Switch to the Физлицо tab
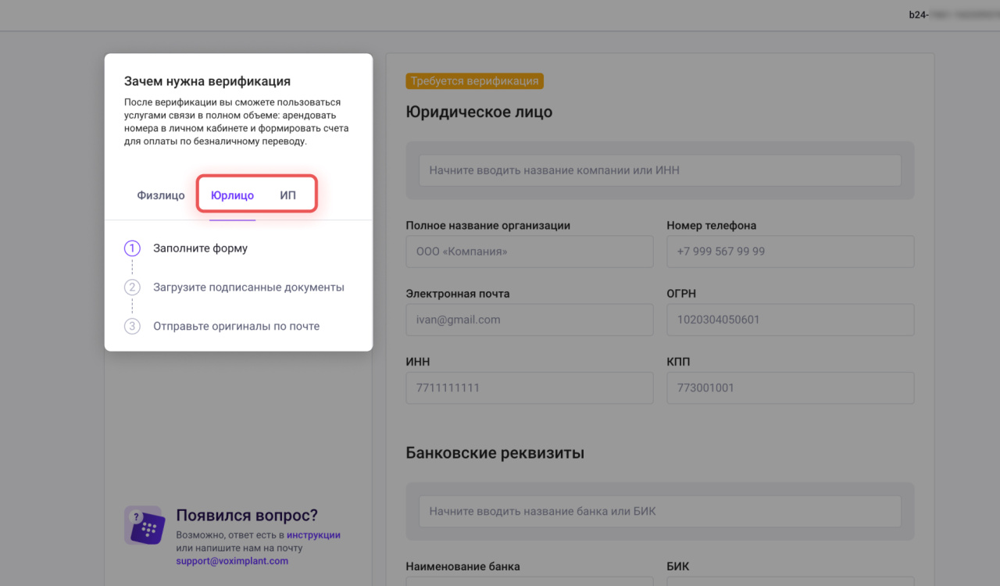1000x586 pixels. [161, 195]
